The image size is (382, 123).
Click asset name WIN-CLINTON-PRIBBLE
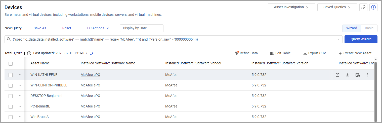[x=49, y=85]
